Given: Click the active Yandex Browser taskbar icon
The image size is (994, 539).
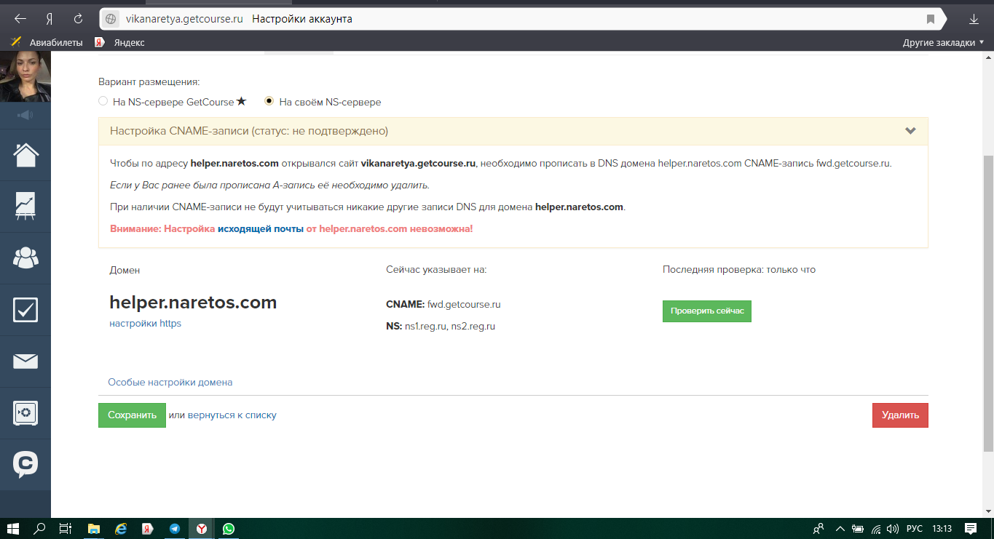Looking at the screenshot, I should click(x=202, y=529).
